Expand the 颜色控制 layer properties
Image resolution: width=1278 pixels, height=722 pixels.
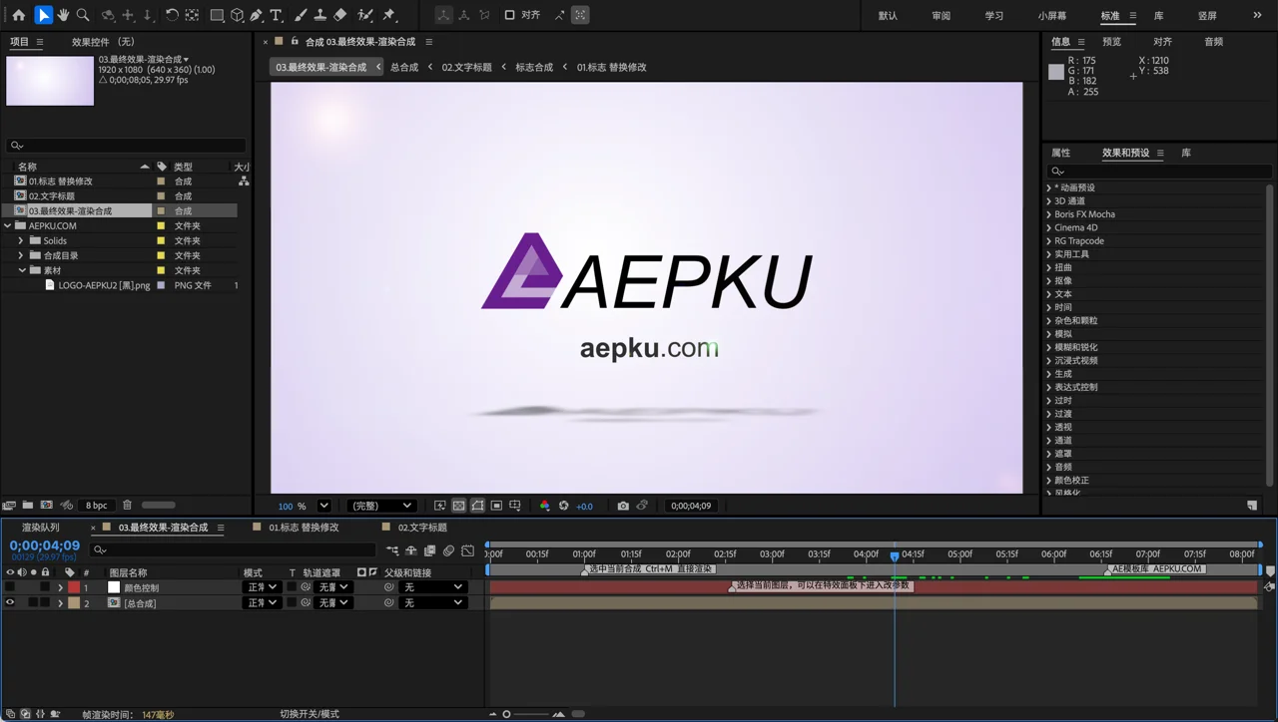pyautogui.click(x=60, y=587)
